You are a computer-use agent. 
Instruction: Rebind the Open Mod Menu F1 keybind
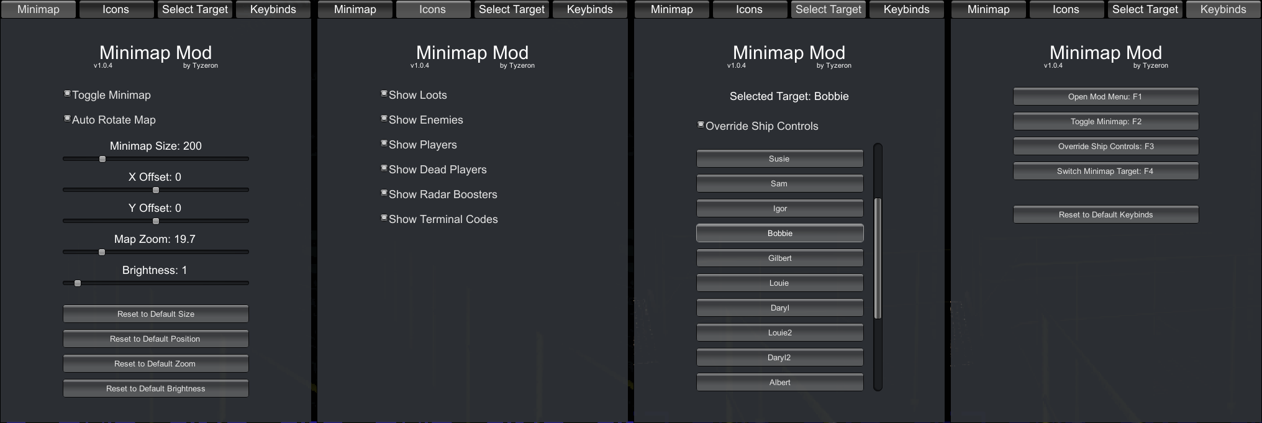[x=1105, y=96]
